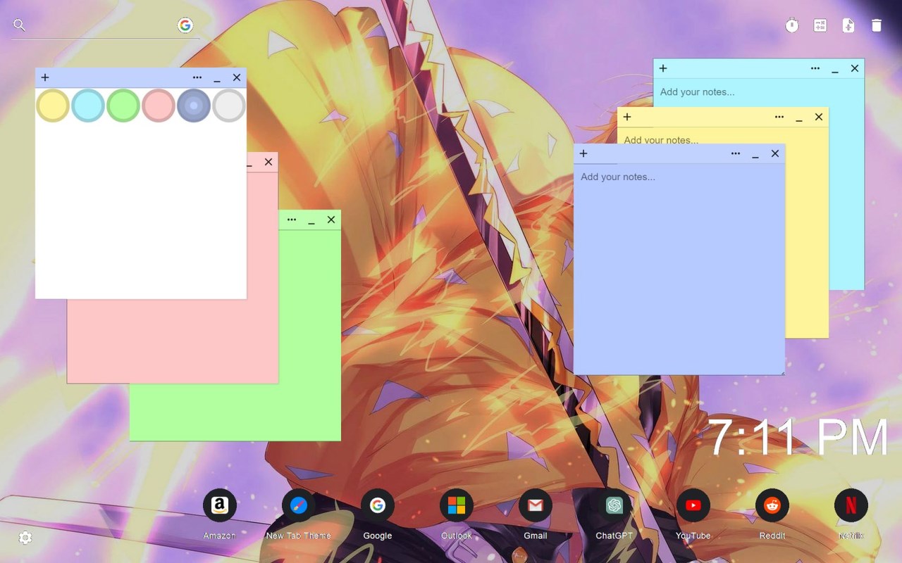
Task: Click the magnifier search icon
Action: point(20,25)
